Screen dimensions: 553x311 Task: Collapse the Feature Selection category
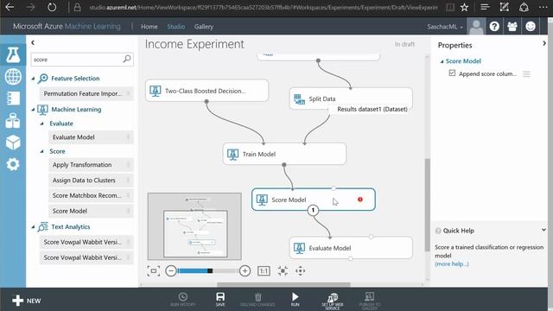(x=33, y=79)
